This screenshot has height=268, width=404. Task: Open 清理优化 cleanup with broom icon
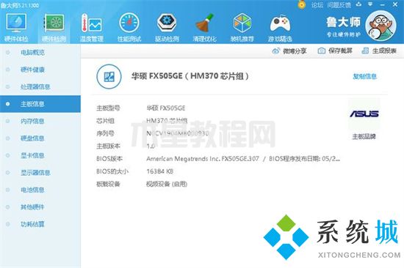[205, 28]
